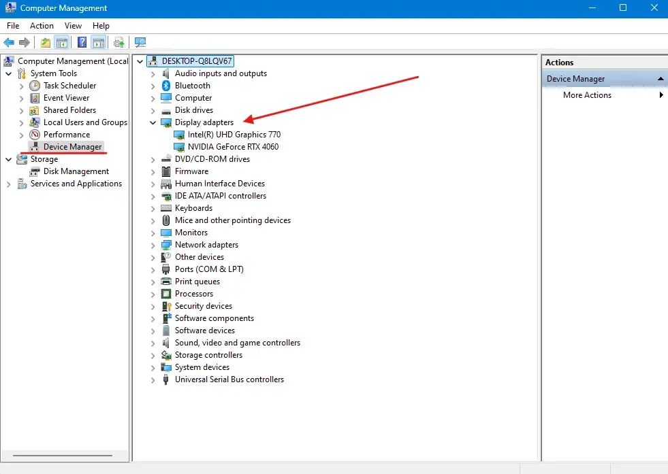The image size is (668, 474).
Task: Click the Up one level folder icon
Action: pos(45,43)
